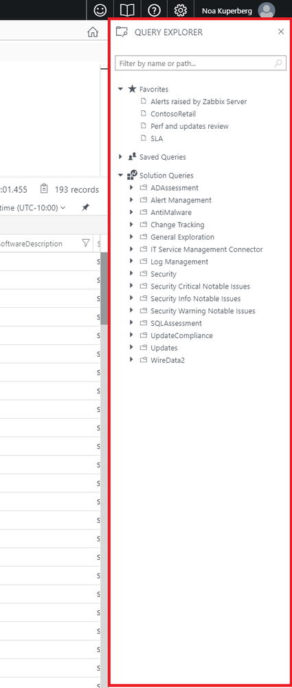Image resolution: width=292 pixels, height=688 pixels.
Task: Click the SoftwareDescription column header
Action: [x=31, y=244]
